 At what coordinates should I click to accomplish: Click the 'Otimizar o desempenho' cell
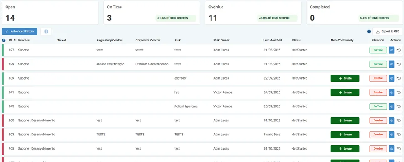(x=152, y=64)
